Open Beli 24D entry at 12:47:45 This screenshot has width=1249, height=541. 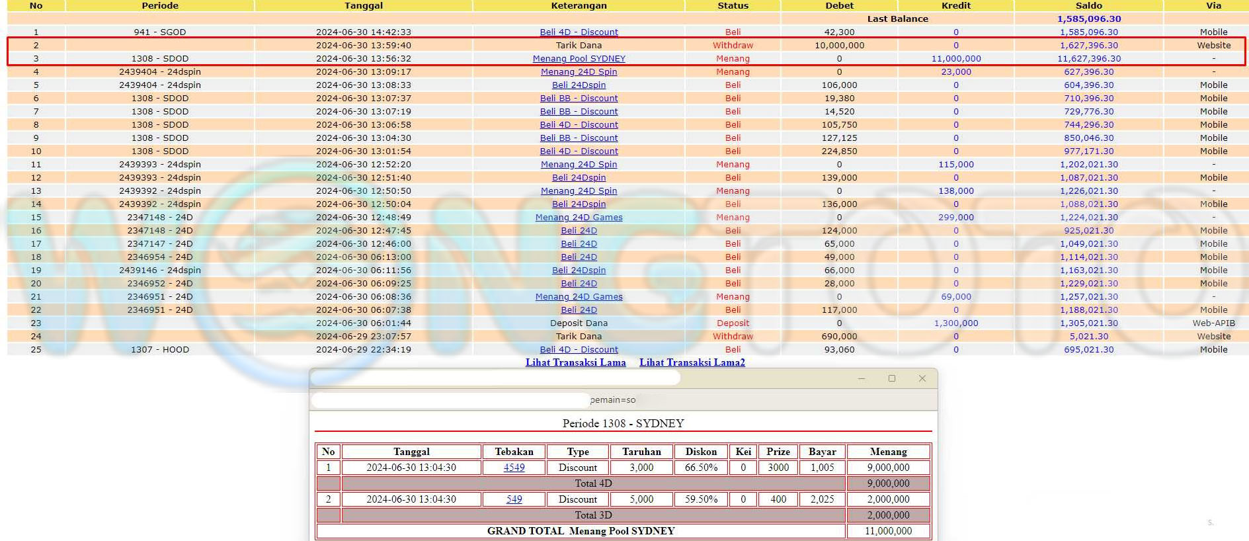[x=579, y=231]
